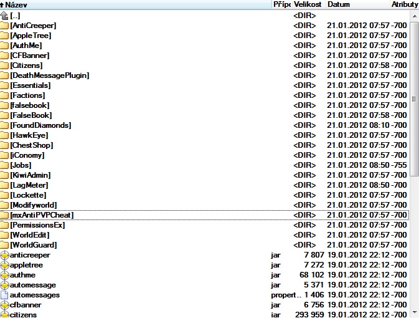The width and height of the screenshot is (419, 318).
Task: Click the 293 959 size value
Action: coord(309,314)
